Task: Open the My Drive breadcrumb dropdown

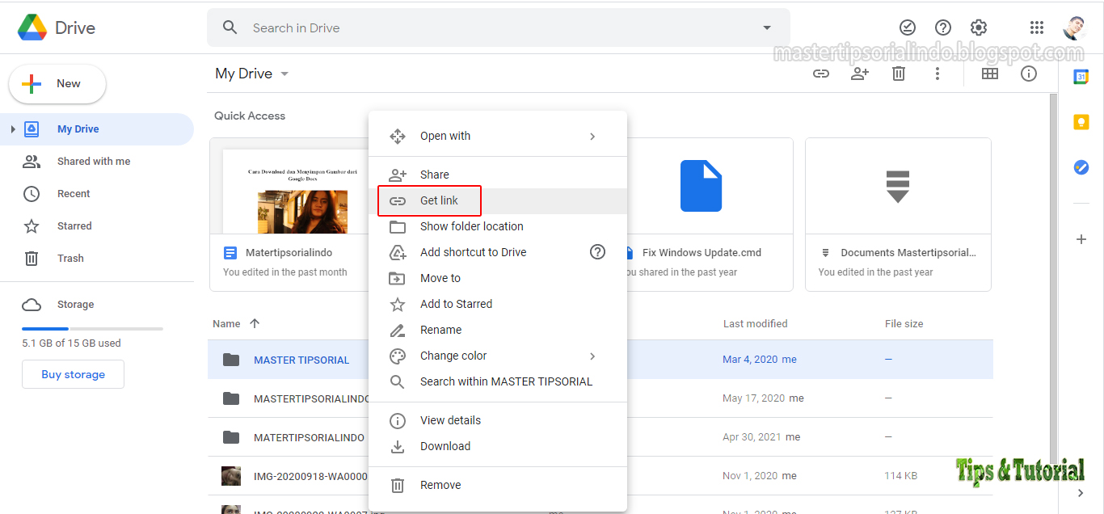Action: click(x=284, y=74)
